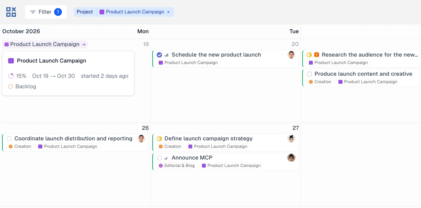Open Coordinate launch distribution and reporting task
421x208 pixels.
[73, 139]
